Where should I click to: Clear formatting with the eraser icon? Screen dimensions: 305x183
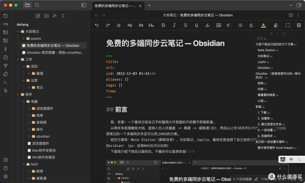coord(119,25)
